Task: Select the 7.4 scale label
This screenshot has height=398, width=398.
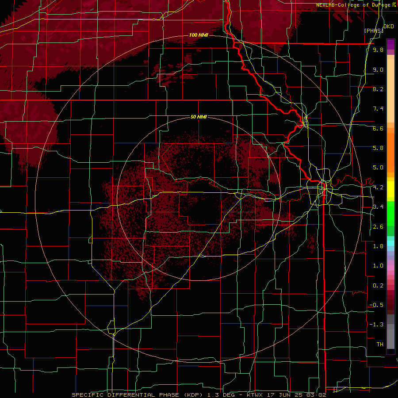Action: [378, 109]
